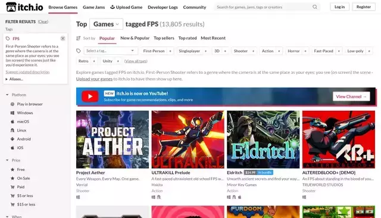The height and width of the screenshot is (218, 381).
Task: Clear all filter results
Action: click(43, 21)
